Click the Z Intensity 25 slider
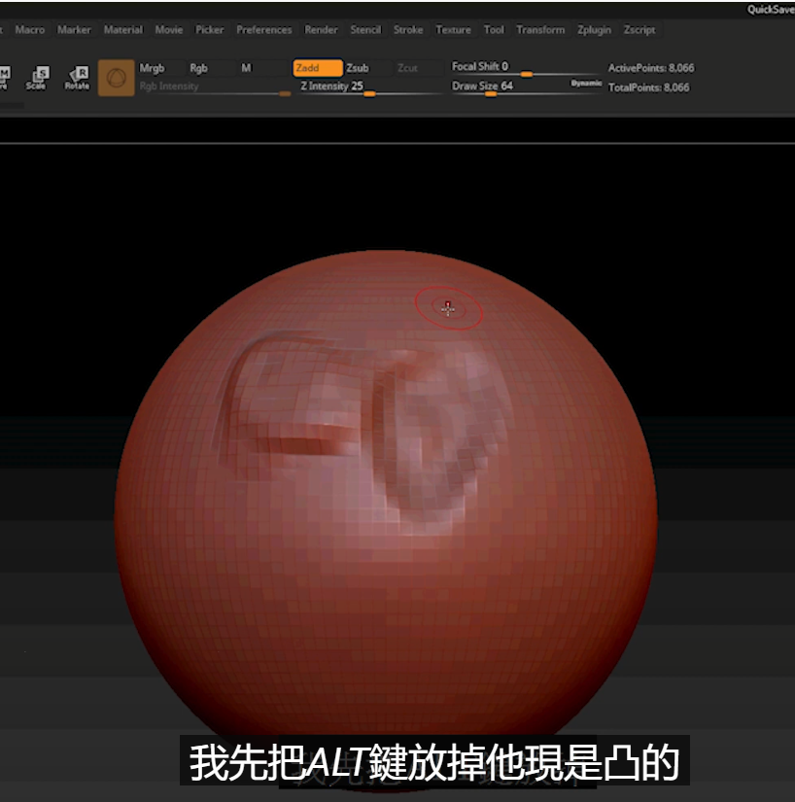The image size is (795, 802). pyautogui.click(x=370, y=87)
